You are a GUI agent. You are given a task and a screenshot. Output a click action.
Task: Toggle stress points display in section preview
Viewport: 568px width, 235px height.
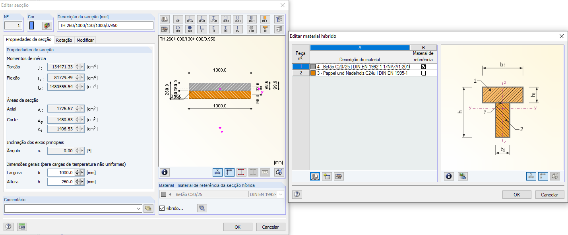point(241,172)
